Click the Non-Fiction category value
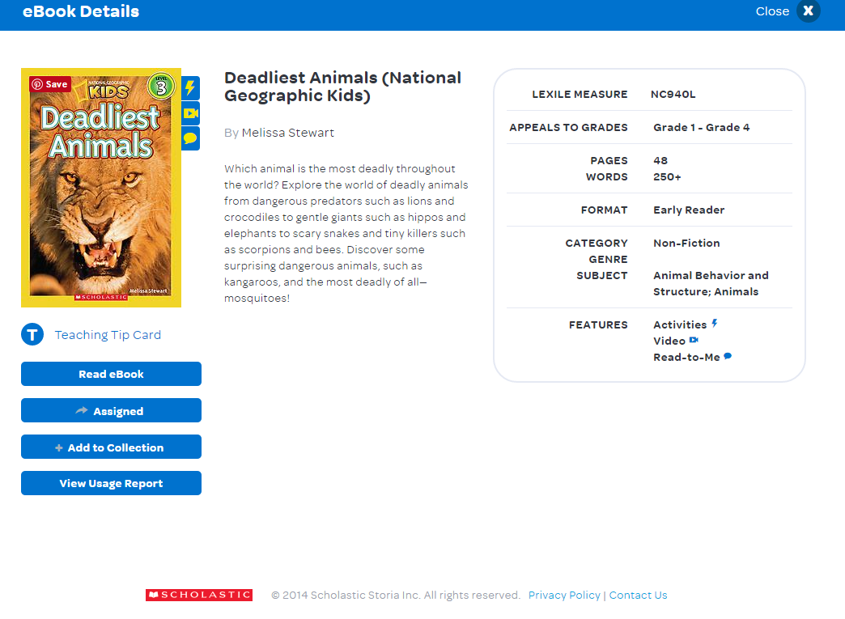Image resolution: width=845 pixels, height=619 pixels. (686, 243)
